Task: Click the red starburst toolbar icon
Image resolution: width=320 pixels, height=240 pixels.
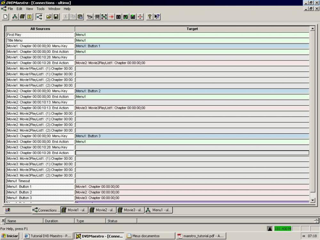Action: click(111, 17)
